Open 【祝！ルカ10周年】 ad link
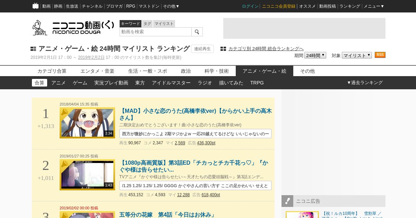 click(x=352, y=215)
